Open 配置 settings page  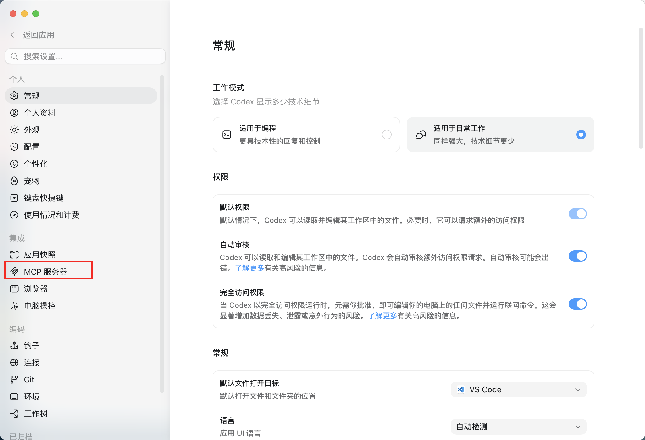81,147
